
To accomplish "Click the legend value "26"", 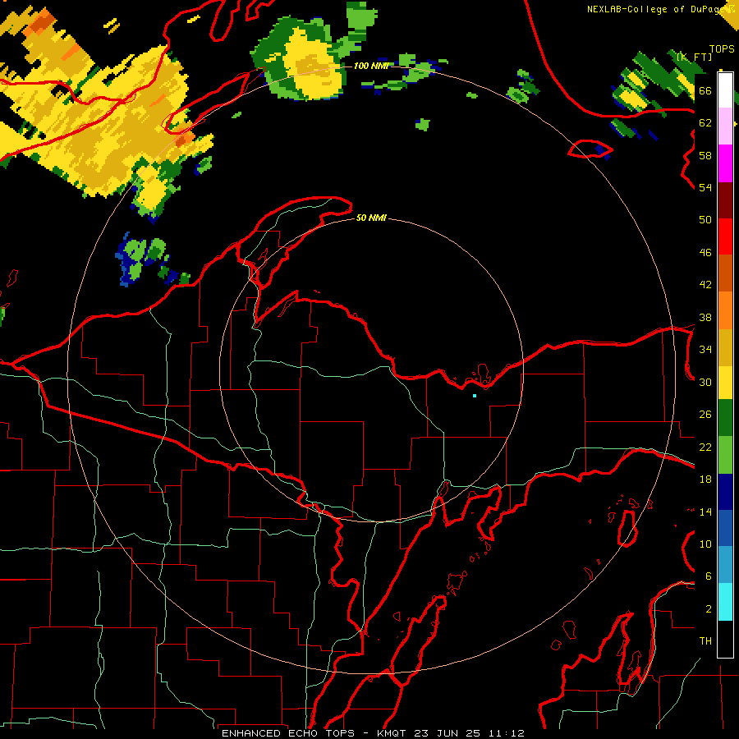I will 705,415.
